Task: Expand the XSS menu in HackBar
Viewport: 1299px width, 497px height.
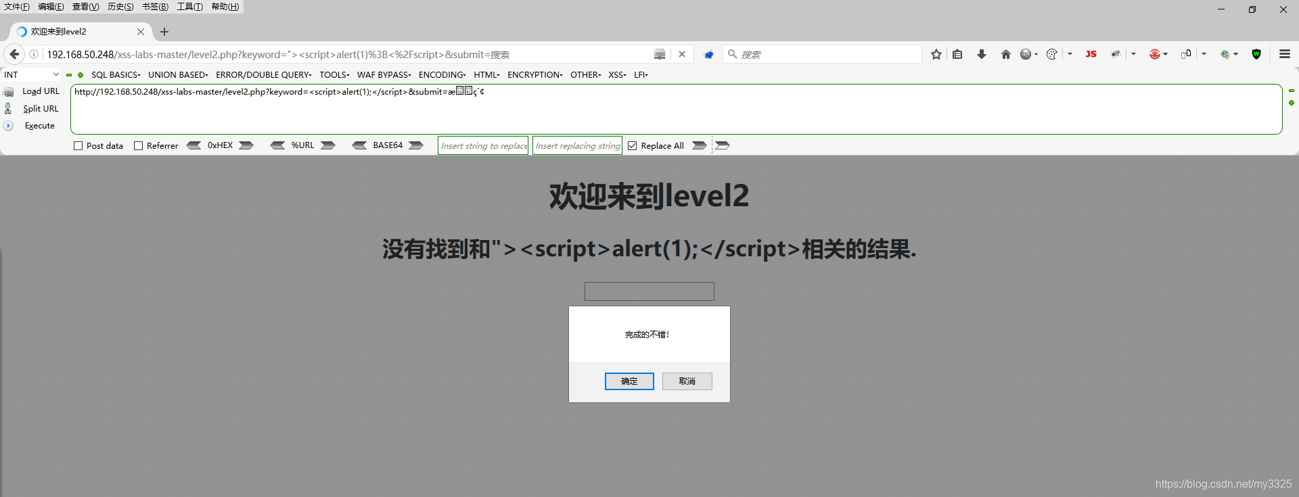Action: 618,75
